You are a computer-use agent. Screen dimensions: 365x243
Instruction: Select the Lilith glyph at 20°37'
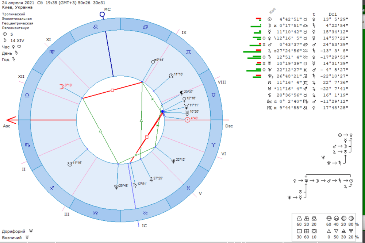pyautogui.click(x=181, y=93)
